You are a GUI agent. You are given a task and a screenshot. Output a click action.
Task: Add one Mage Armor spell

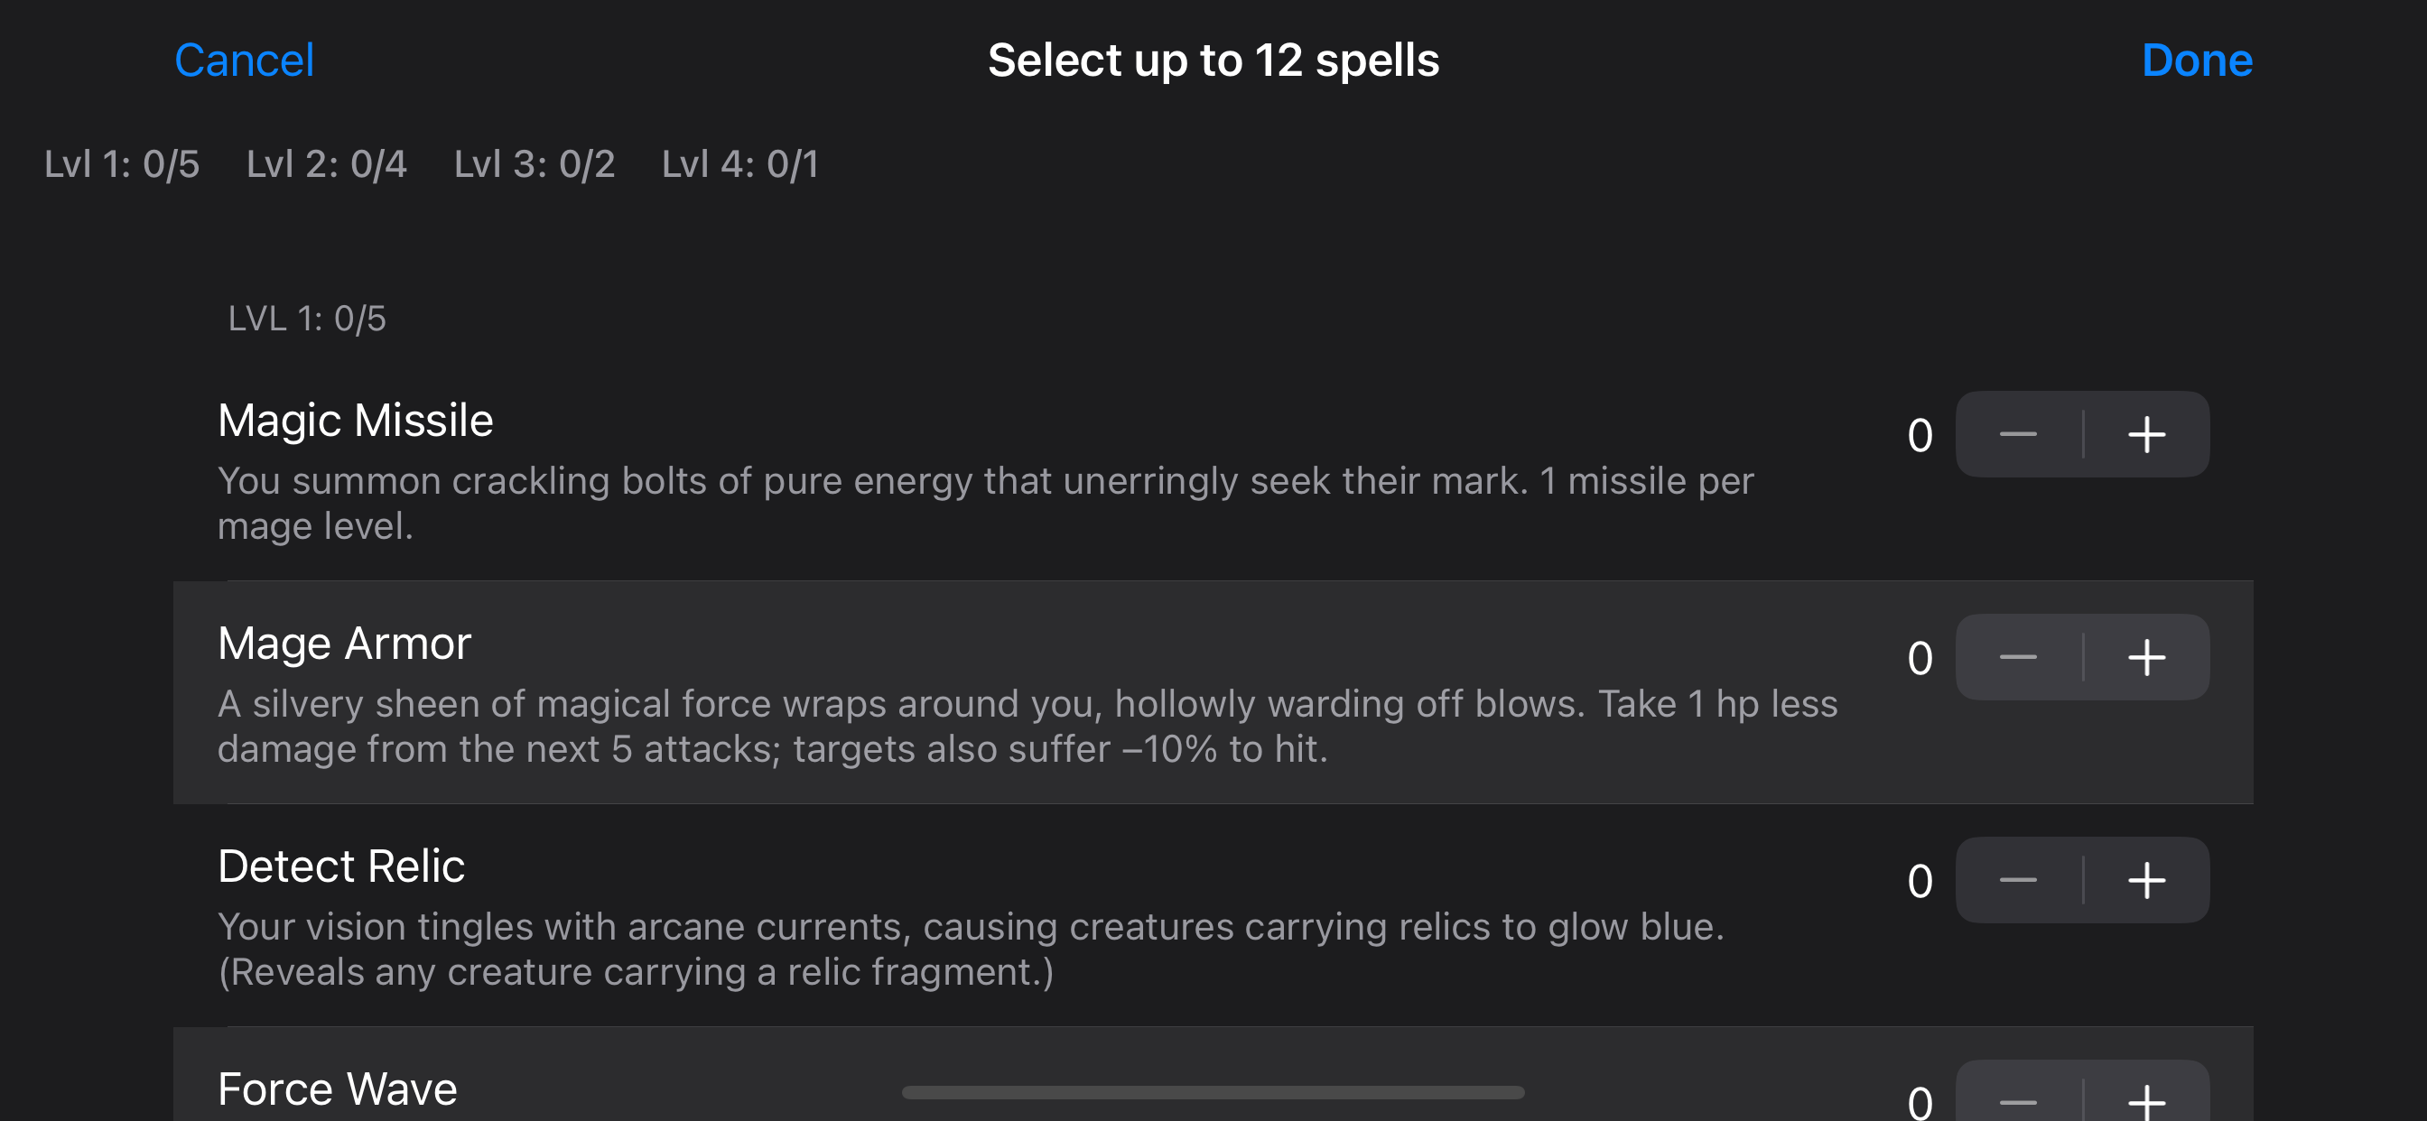pyautogui.click(x=2145, y=658)
